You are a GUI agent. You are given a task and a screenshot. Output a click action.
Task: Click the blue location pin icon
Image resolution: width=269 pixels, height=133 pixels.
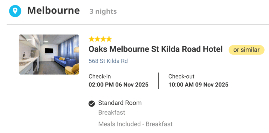[x=15, y=11]
